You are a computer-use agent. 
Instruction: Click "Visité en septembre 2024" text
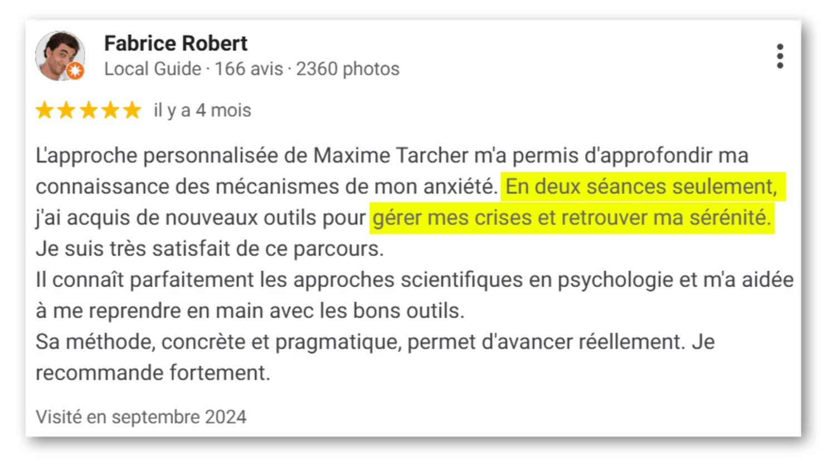pos(141,417)
